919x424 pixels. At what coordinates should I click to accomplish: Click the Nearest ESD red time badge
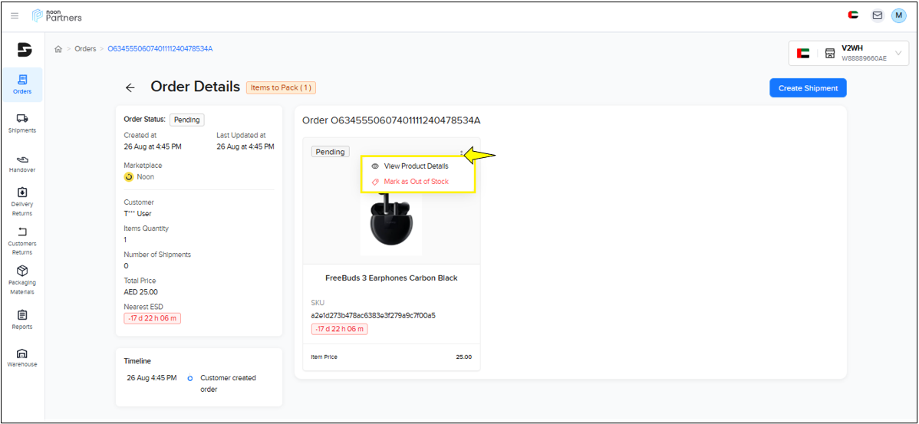[152, 319]
